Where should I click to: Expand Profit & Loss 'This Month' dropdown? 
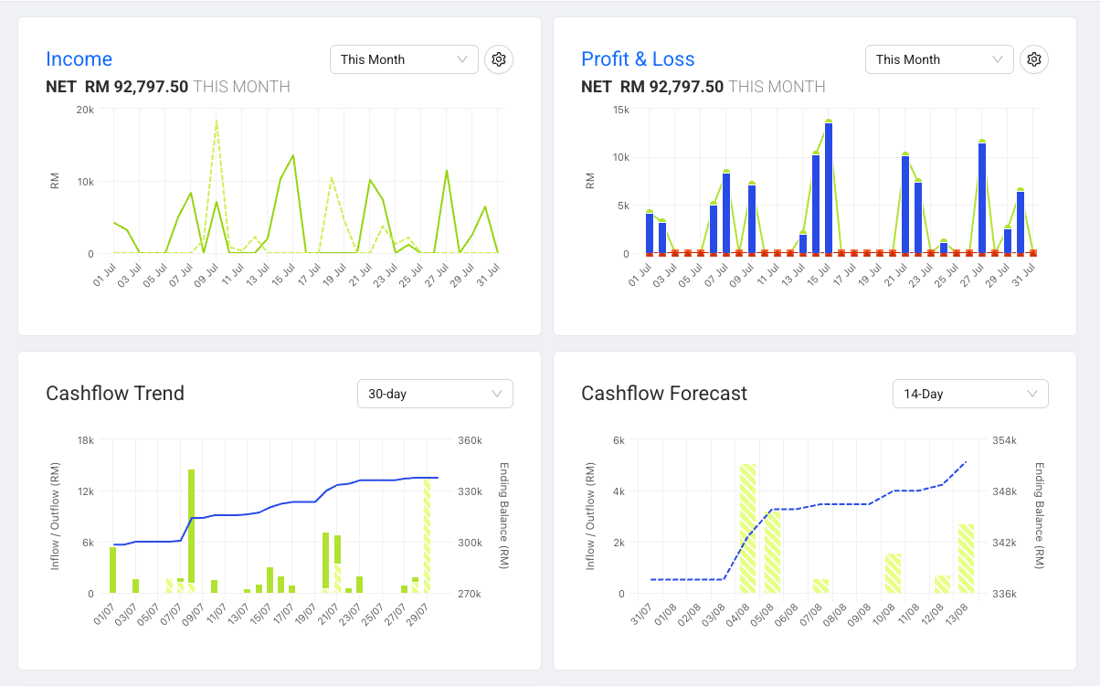pyautogui.click(x=939, y=59)
